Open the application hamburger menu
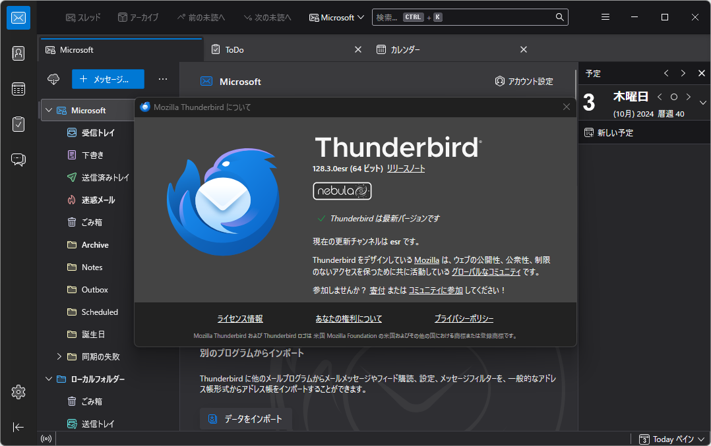The height and width of the screenshot is (446, 711). pos(605,17)
